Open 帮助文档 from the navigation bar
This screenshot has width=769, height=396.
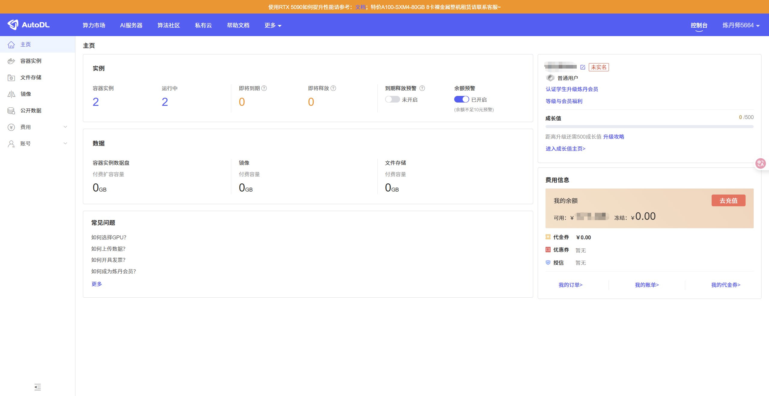coord(238,25)
